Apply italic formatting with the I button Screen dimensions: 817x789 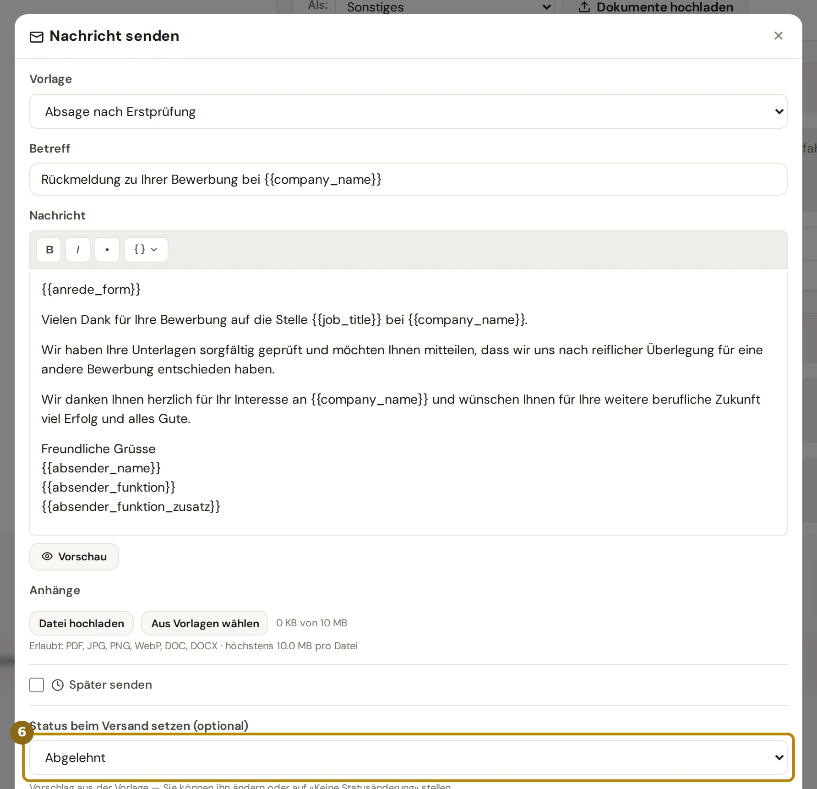pyautogui.click(x=78, y=250)
